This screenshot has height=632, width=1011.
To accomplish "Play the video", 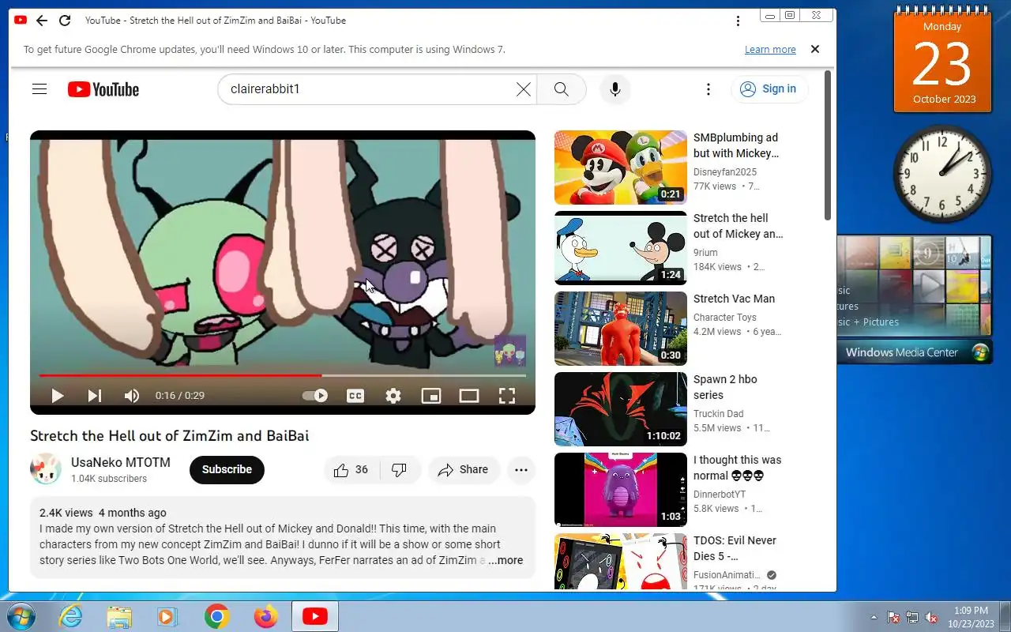I will [57, 396].
